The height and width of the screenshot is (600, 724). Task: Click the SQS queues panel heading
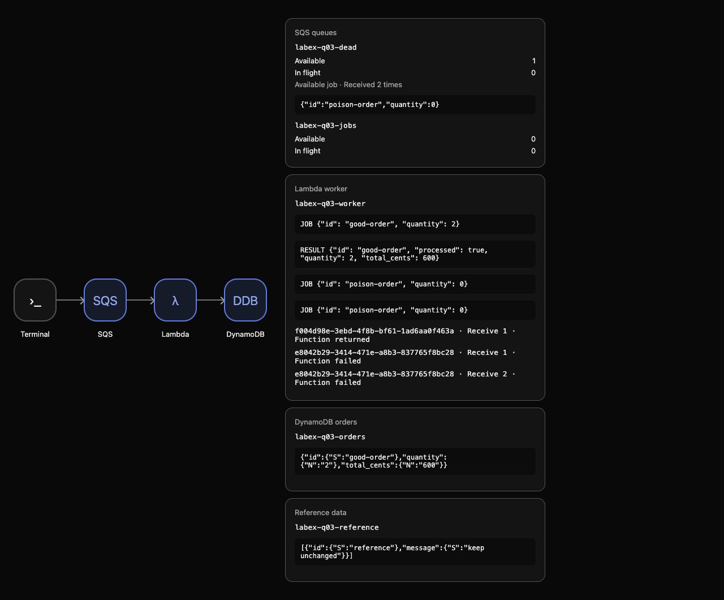[316, 33]
